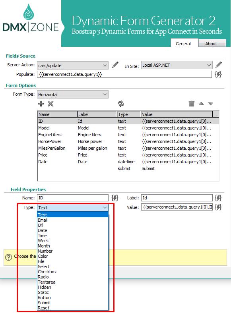
Task: Select the submit row in fields table
Action: [x=128, y=168]
